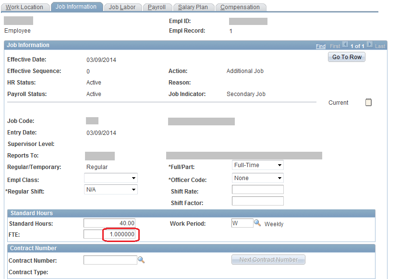Open the Work Location tab
The image size is (400, 279).
tap(24, 7)
